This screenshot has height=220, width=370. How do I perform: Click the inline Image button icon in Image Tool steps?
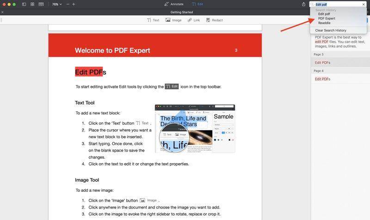(x=148, y=200)
